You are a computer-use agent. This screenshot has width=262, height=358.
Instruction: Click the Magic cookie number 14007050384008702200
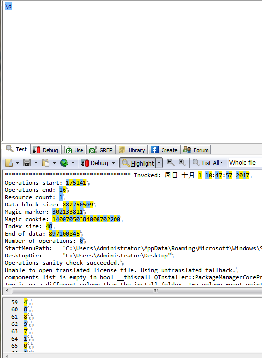[x=86, y=219]
